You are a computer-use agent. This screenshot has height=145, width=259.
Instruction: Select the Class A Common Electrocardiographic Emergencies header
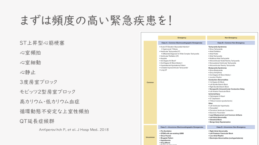coord(182,43)
